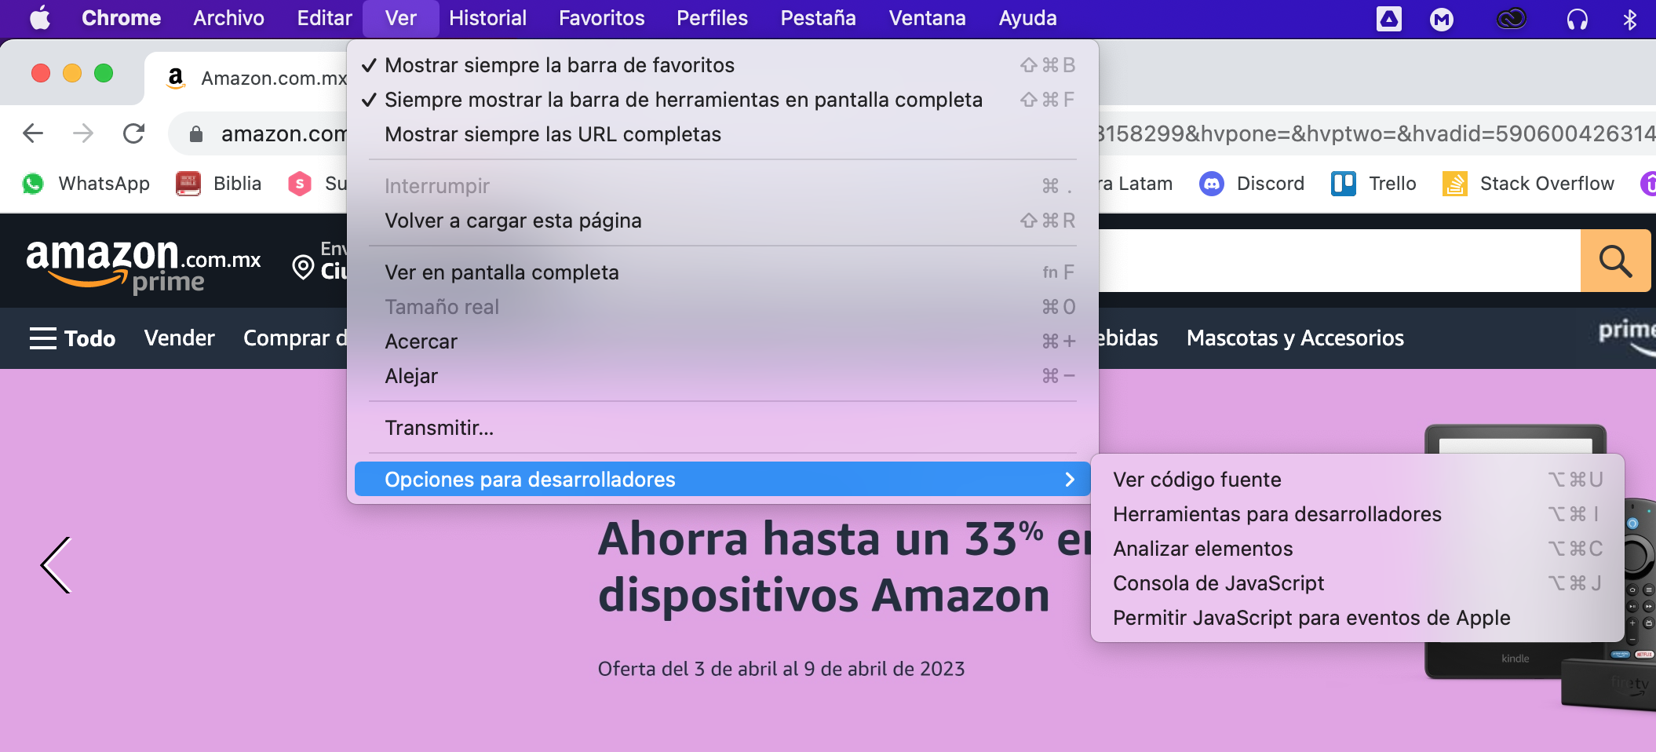This screenshot has width=1656, height=752.
Task: Click the Creative Cloud menu bar icon
Action: point(1511,18)
